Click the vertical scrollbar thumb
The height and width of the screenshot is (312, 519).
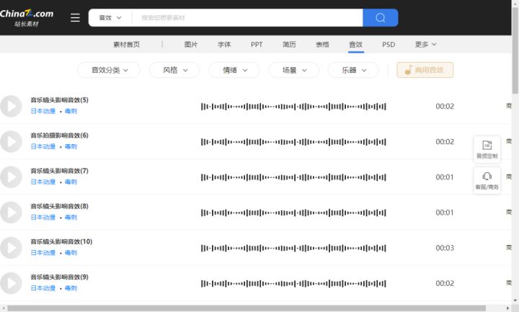coord(515,50)
